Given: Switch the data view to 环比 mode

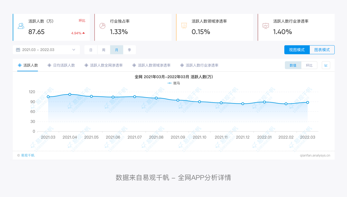Looking at the screenshot, I should pyautogui.click(x=309, y=65).
